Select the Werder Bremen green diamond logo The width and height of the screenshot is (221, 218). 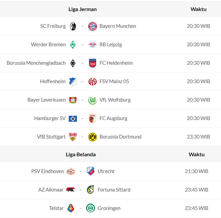(73, 45)
